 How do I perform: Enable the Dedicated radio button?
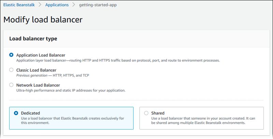click(16, 113)
